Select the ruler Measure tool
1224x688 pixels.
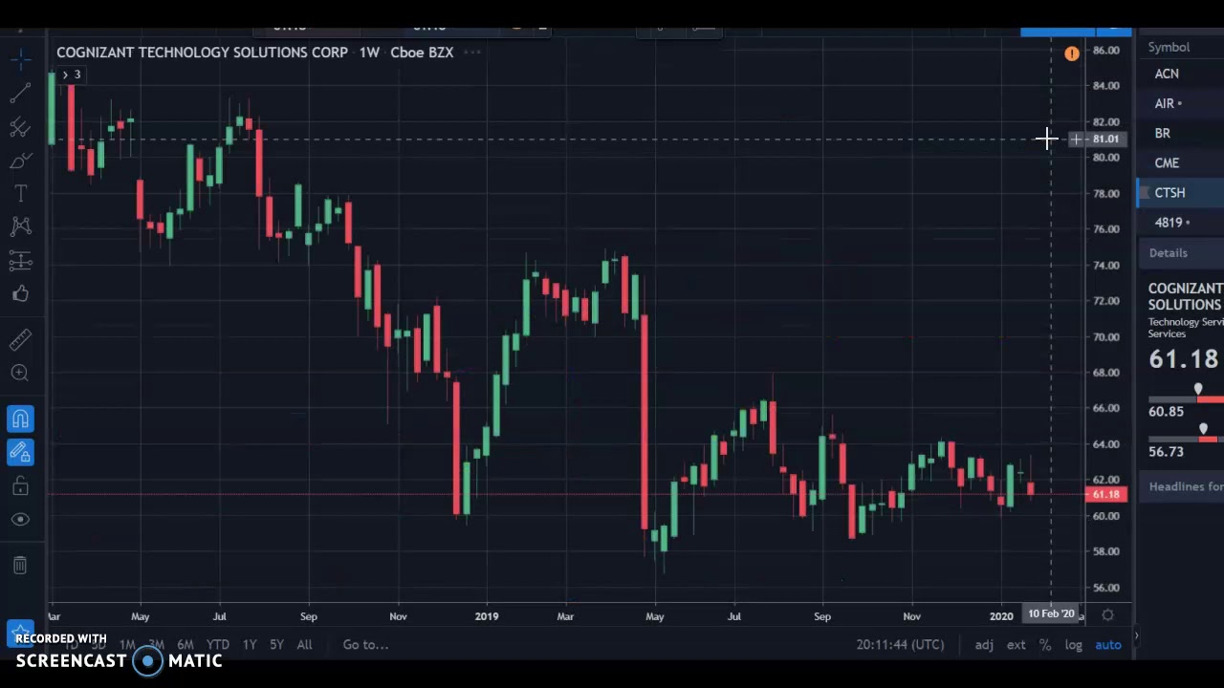(20, 339)
